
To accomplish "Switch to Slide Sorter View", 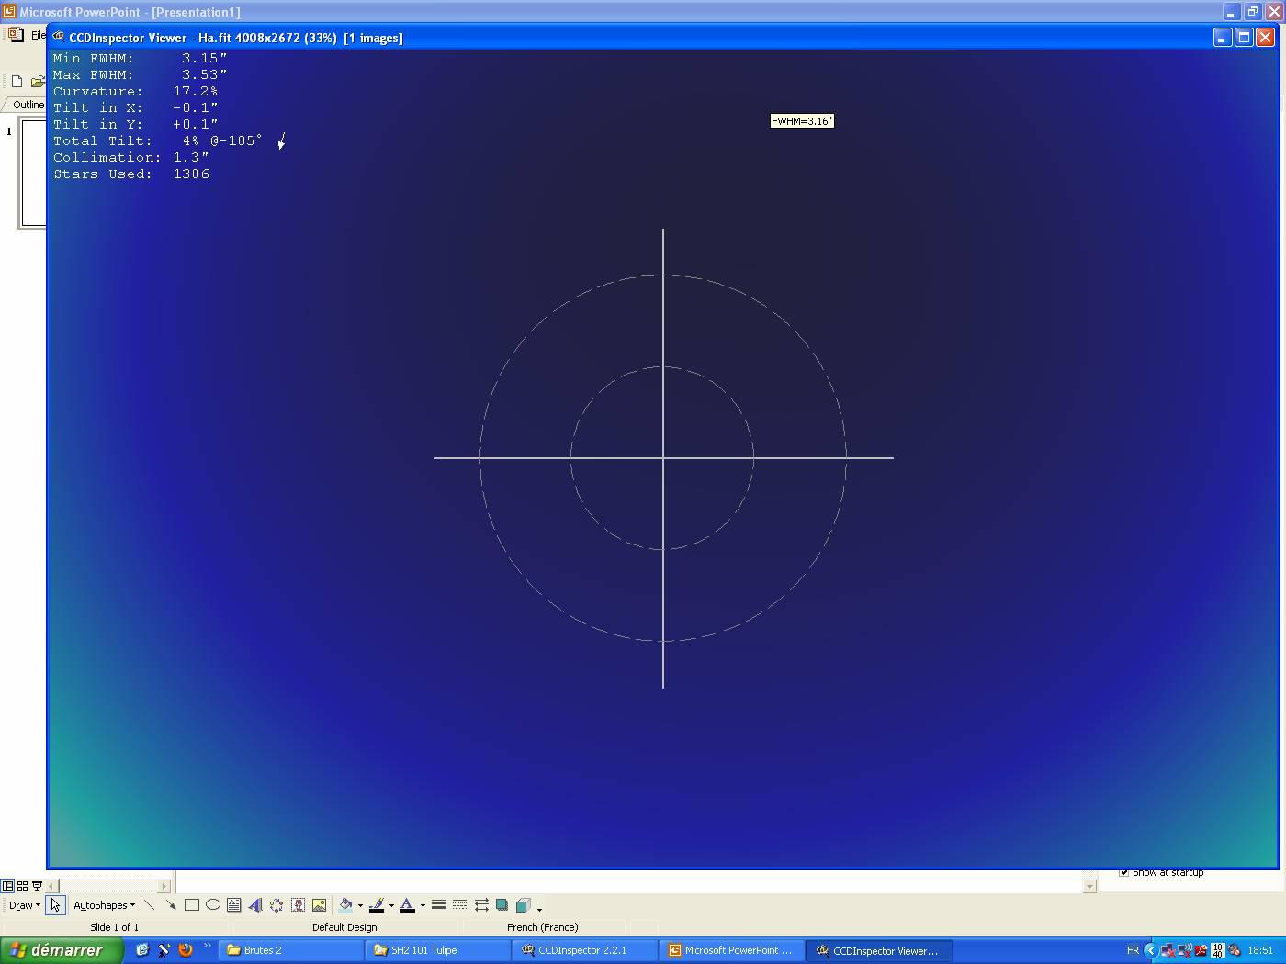I will pos(22,886).
